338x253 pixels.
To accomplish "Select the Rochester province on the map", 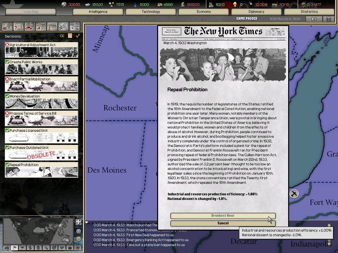I will 120,108.
